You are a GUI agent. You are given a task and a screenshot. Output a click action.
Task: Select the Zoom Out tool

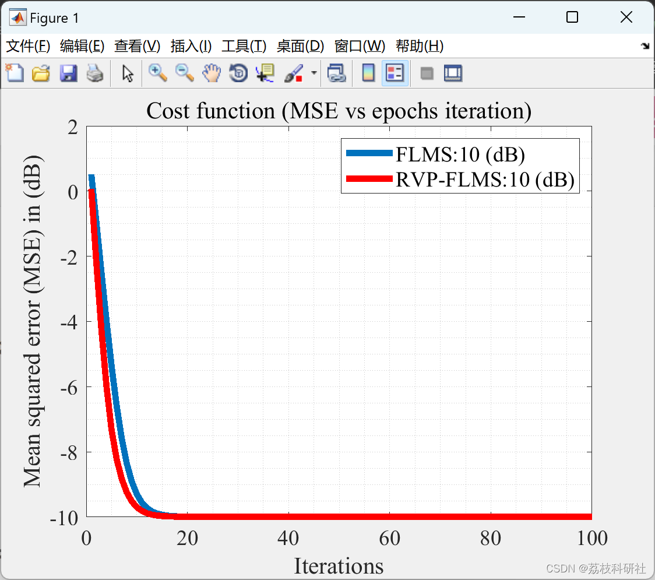tap(184, 73)
